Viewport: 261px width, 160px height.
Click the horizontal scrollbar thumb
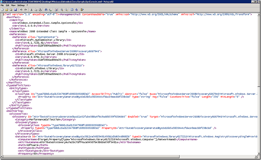pyautogui.click(x=91, y=156)
